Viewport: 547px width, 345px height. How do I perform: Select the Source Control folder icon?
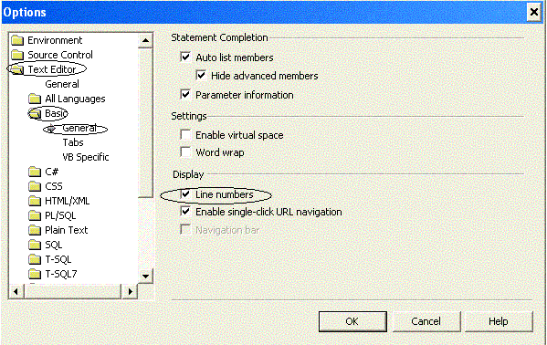pos(17,55)
